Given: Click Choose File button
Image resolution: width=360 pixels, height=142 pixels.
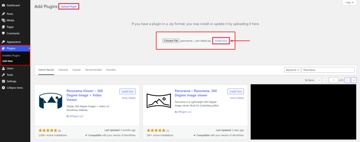Looking at the screenshot, I should 171,41.
